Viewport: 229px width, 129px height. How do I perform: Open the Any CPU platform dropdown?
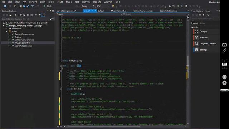tap(108, 6)
